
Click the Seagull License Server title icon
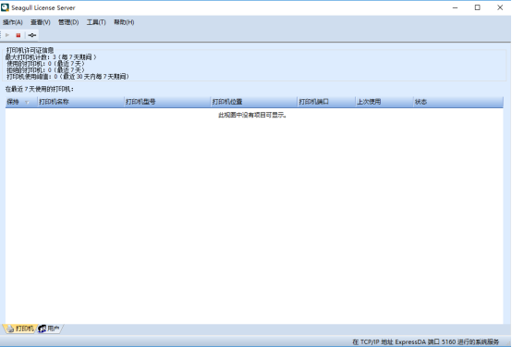(x=5, y=7)
